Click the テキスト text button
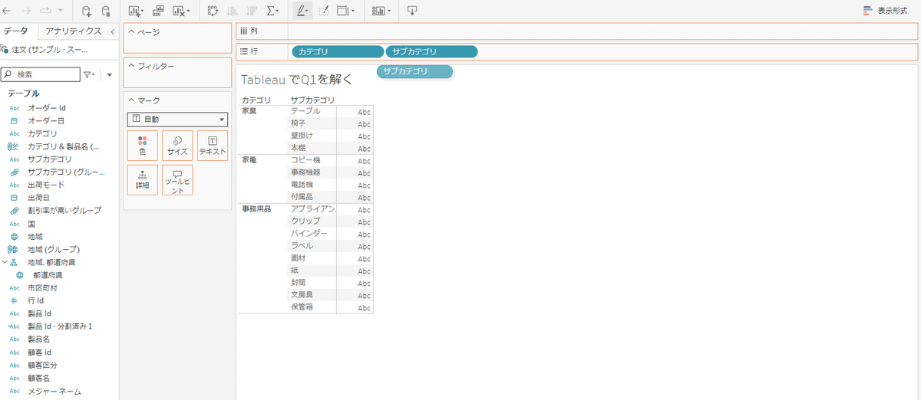 coord(213,146)
